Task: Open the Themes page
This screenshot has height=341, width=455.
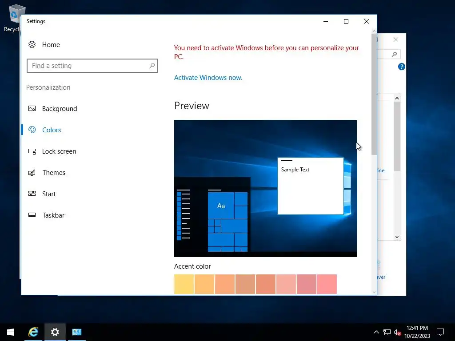Action: [54, 173]
